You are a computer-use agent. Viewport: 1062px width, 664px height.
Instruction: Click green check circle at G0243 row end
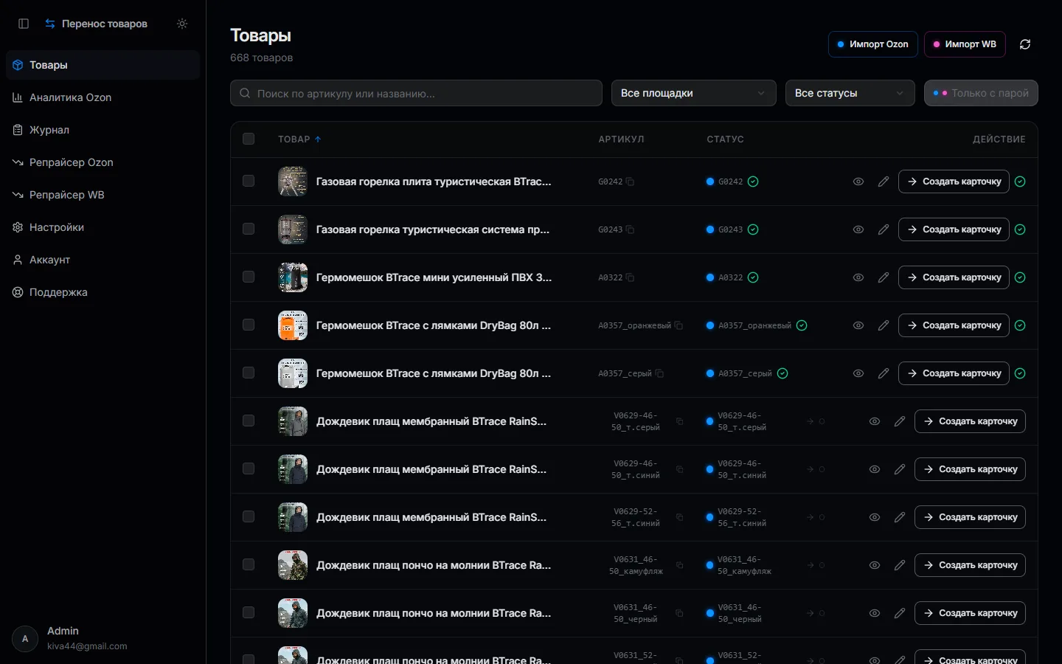pyautogui.click(x=1020, y=229)
